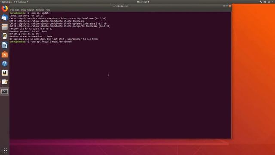Click the 'sudo apt update' command text

[x=40, y=13]
